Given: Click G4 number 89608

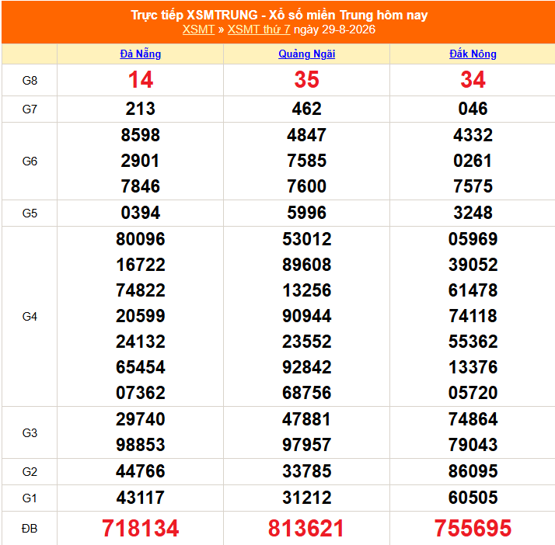Looking at the screenshot, I should (306, 265).
